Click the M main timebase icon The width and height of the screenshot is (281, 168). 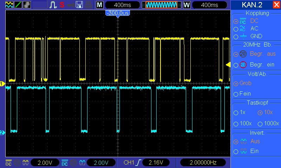(100, 5)
